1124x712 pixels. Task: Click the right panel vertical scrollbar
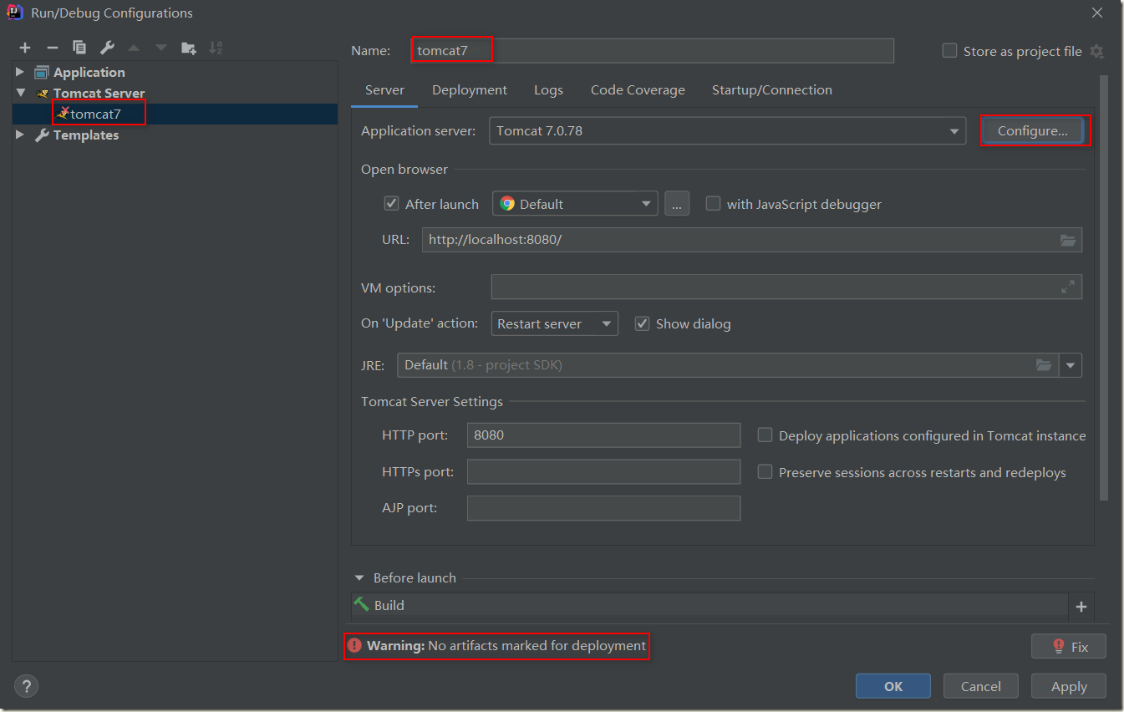tap(1103, 288)
